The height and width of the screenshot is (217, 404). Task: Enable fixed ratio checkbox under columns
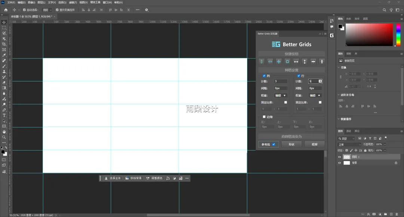pyautogui.click(x=285, y=102)
